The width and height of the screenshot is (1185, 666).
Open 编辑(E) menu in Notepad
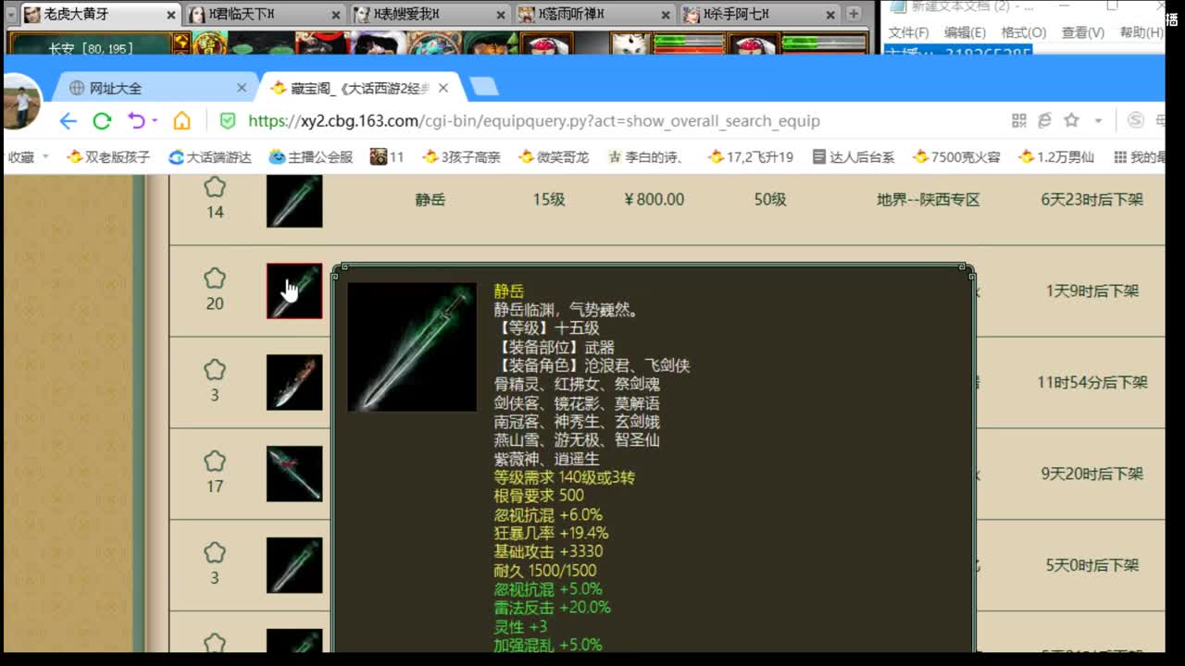click(965, 32)
